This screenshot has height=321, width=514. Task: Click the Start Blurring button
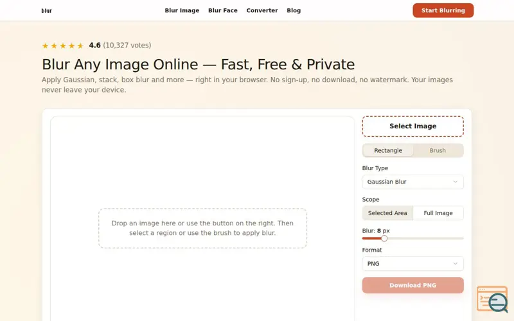pos(443,10)
